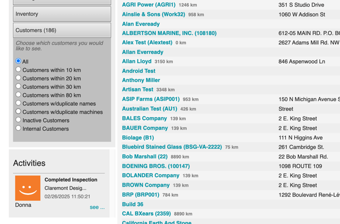Pick Customers within 80 km option

(x=18, y=95)
